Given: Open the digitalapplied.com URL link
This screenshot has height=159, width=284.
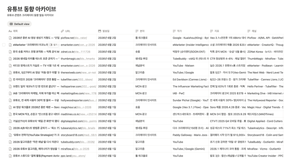Looking at the screenshot, I should pyautogui.click(x=79, y=121).
